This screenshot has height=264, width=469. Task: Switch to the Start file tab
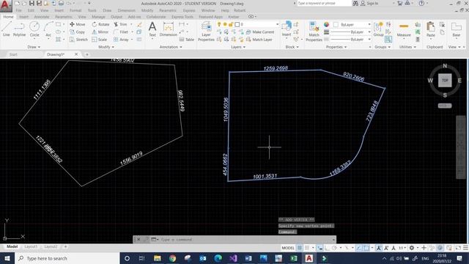point(13,54)
